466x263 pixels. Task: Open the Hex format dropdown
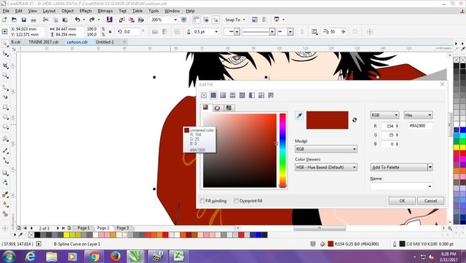[x=418, y=115]
